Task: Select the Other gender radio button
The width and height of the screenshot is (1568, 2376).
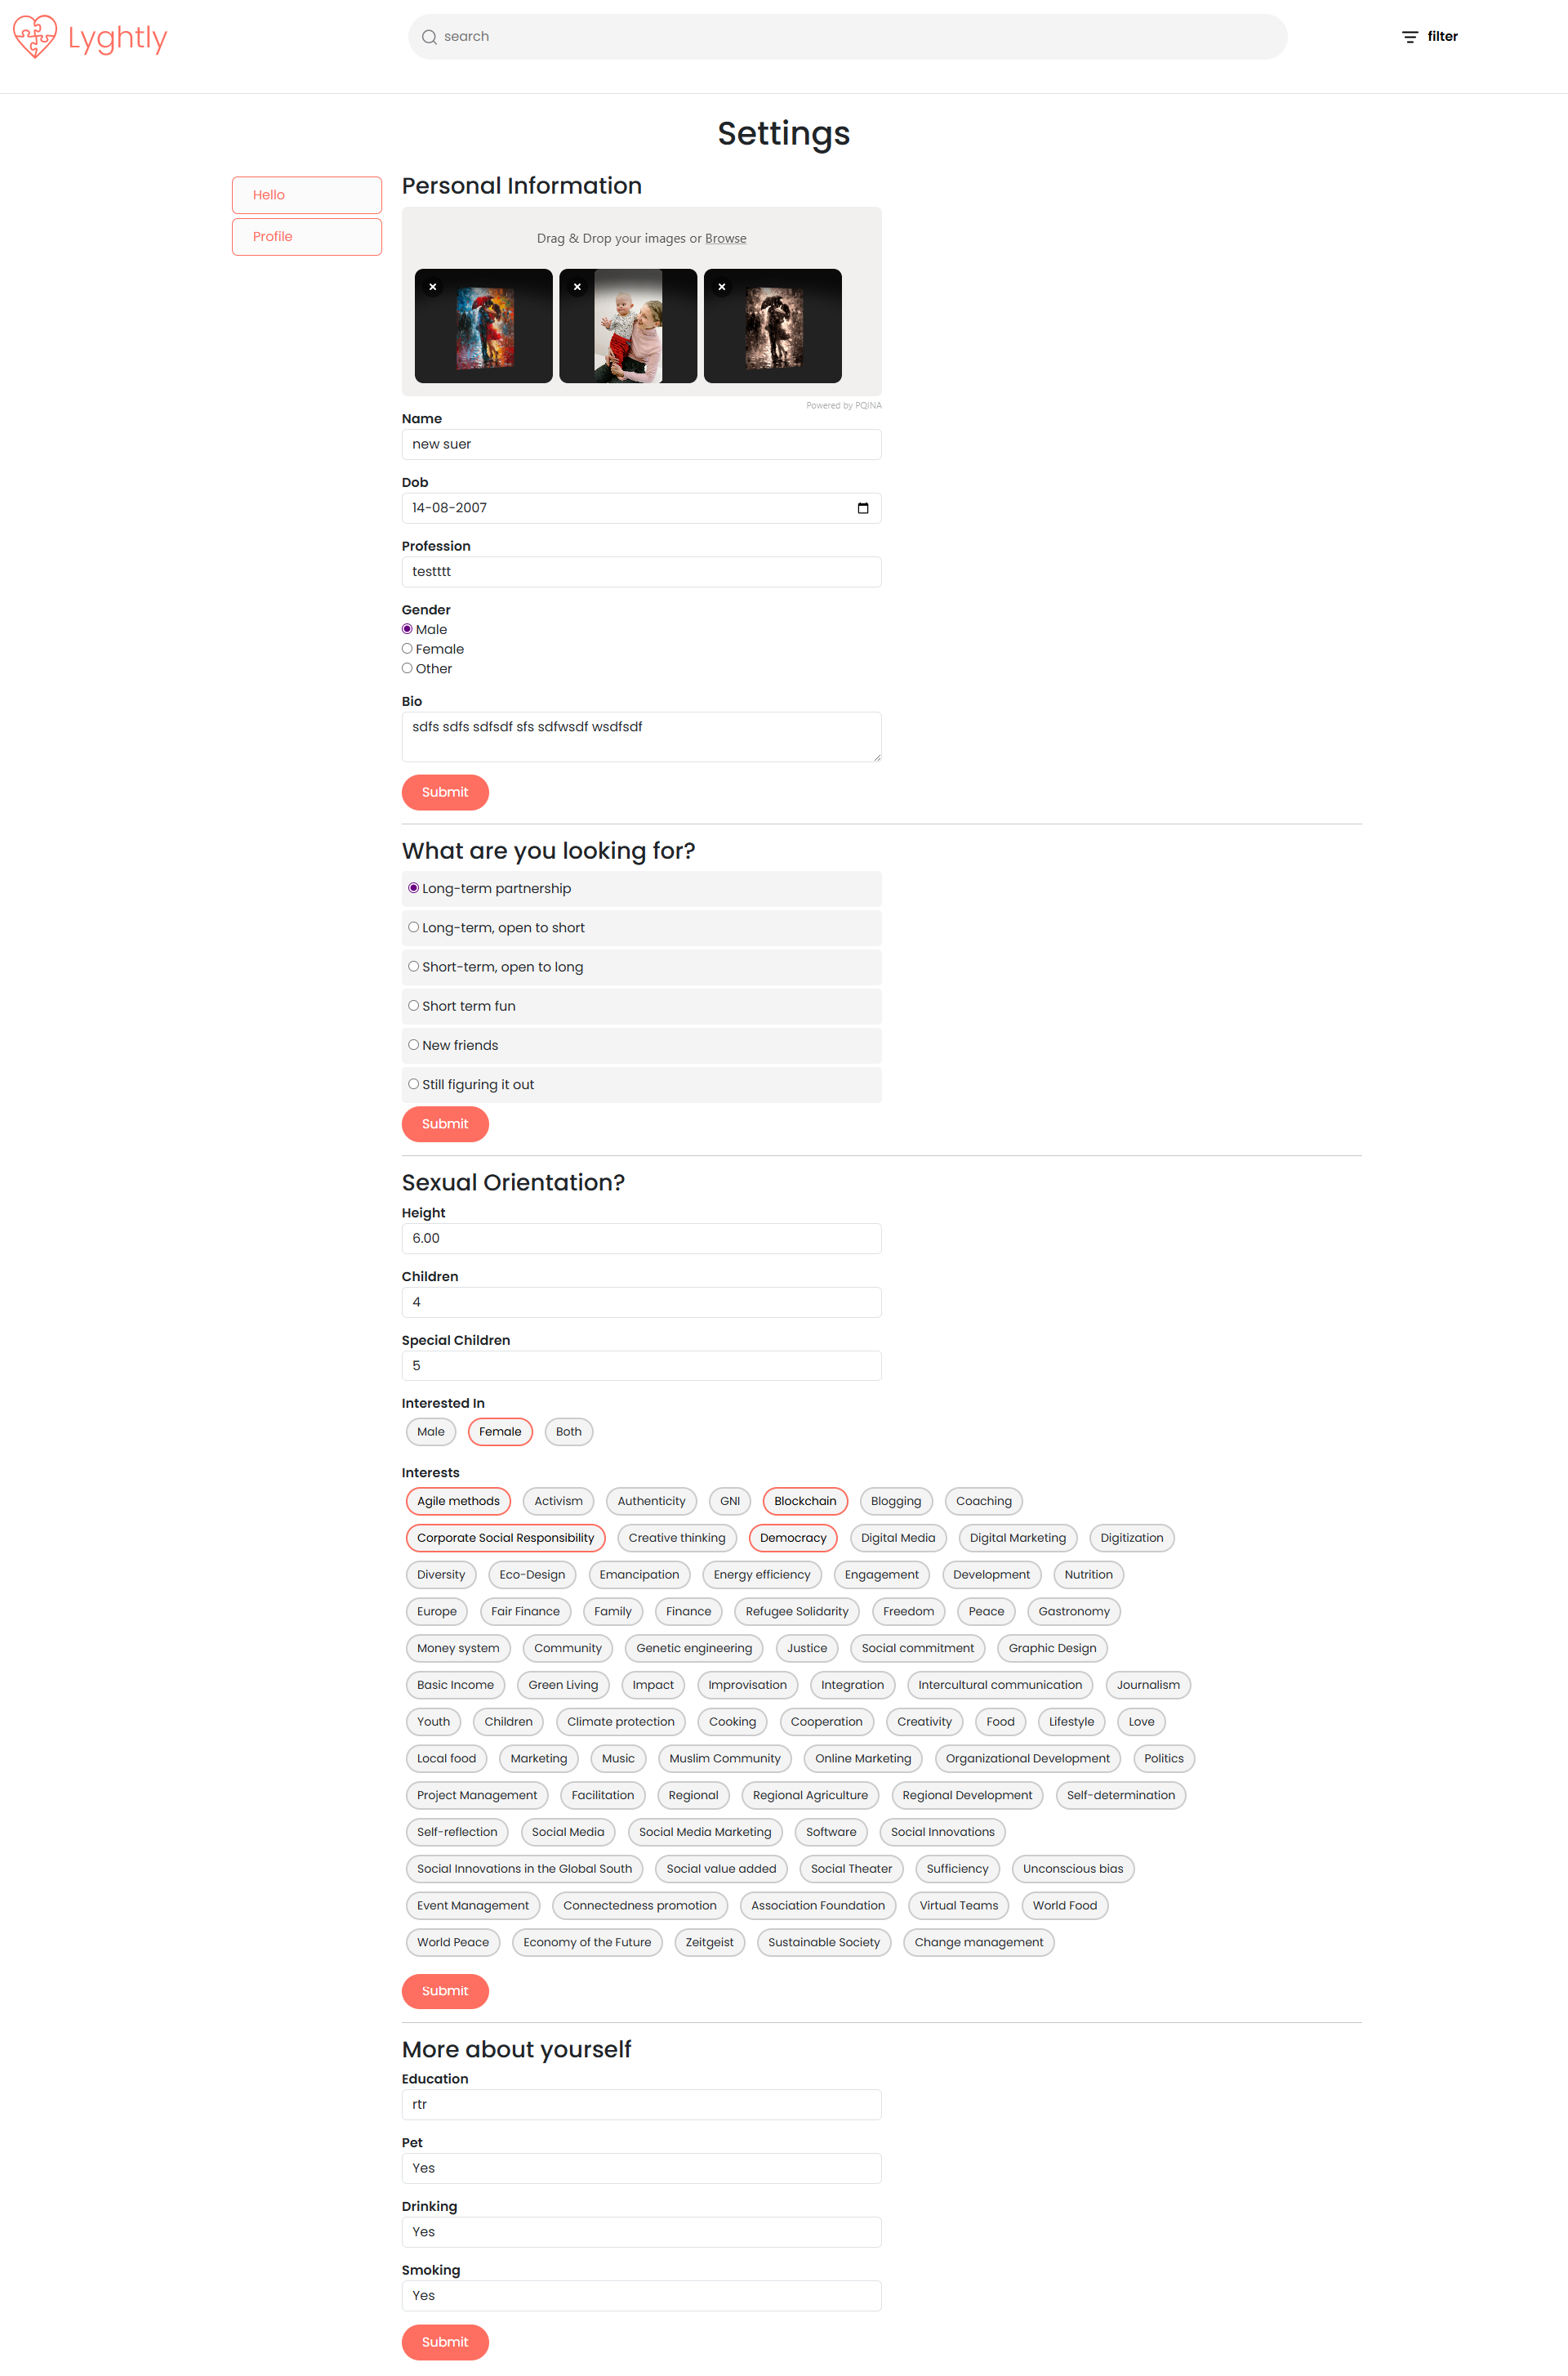Action: (x=407, y=668)
